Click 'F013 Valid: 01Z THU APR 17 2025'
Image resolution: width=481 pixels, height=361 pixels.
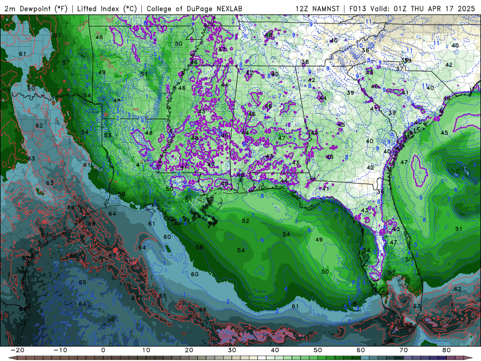pos(412,8)
